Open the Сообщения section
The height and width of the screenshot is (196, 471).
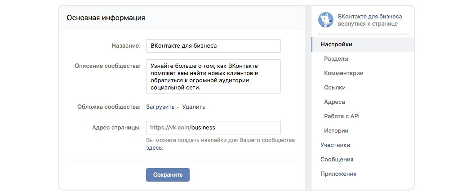tap(337, 160)
